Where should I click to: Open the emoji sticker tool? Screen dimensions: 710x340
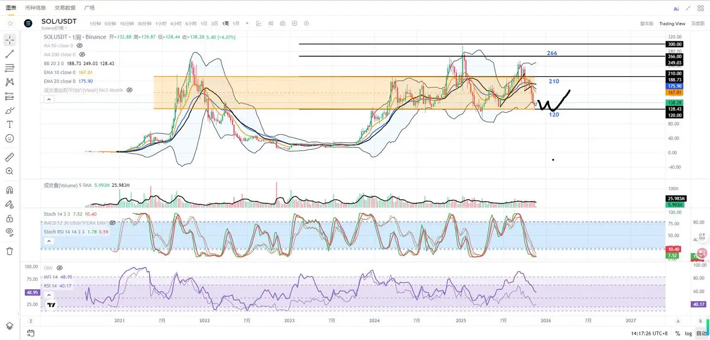pos(9,138)
